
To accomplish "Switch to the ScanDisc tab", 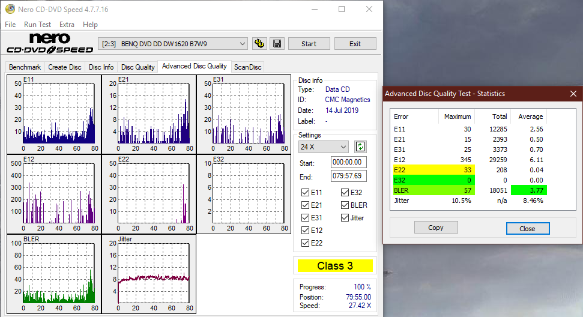I will pos(247,67).
